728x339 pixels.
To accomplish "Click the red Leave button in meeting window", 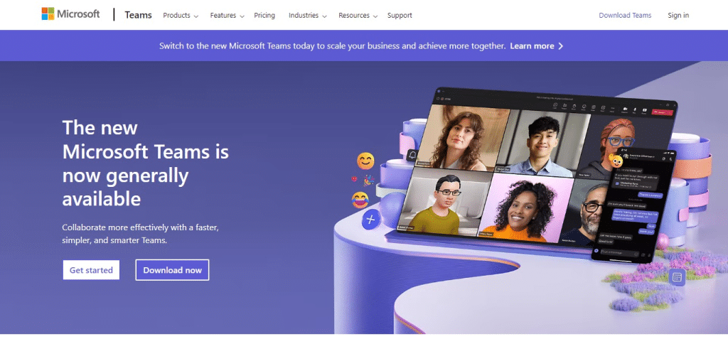I will [x=663, y=112].
